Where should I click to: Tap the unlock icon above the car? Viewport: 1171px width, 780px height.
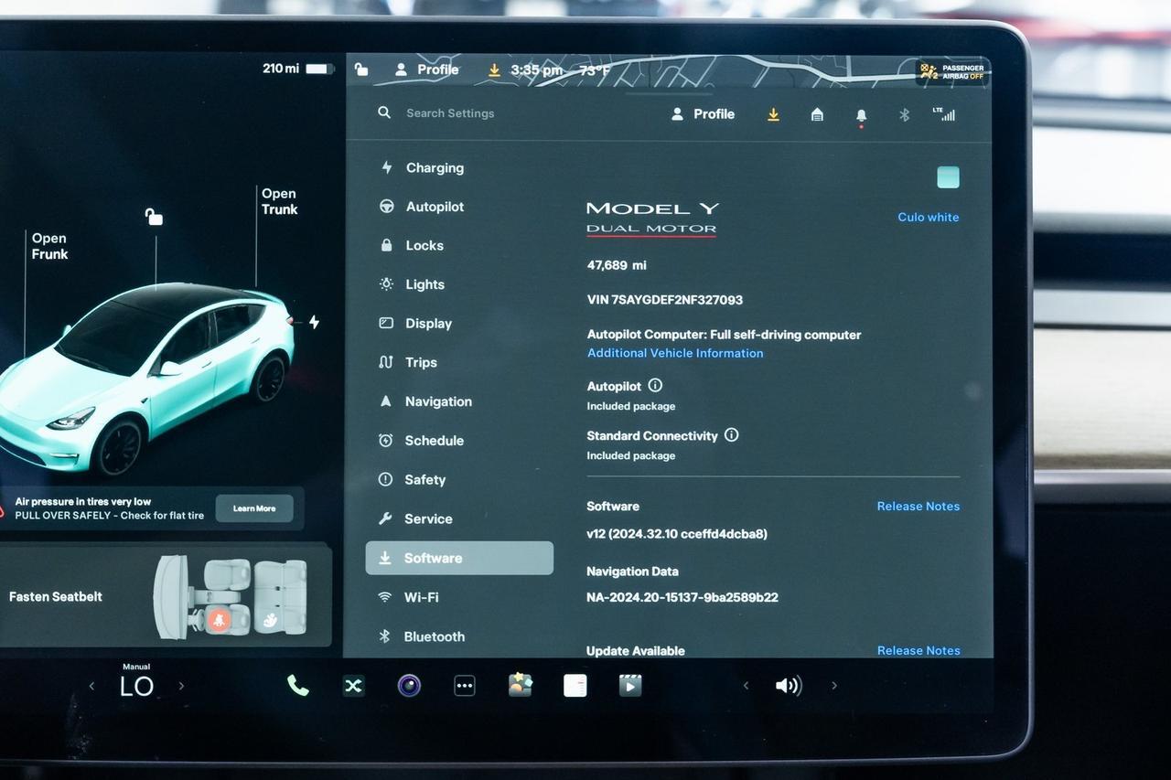(154, 217)
